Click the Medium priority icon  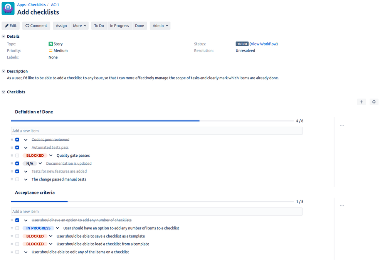(x=50, y=51)
